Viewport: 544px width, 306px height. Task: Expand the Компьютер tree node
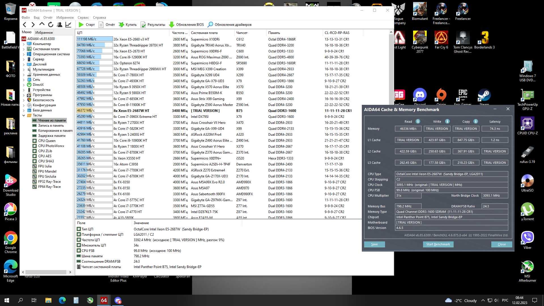click(x=24, y=44)
